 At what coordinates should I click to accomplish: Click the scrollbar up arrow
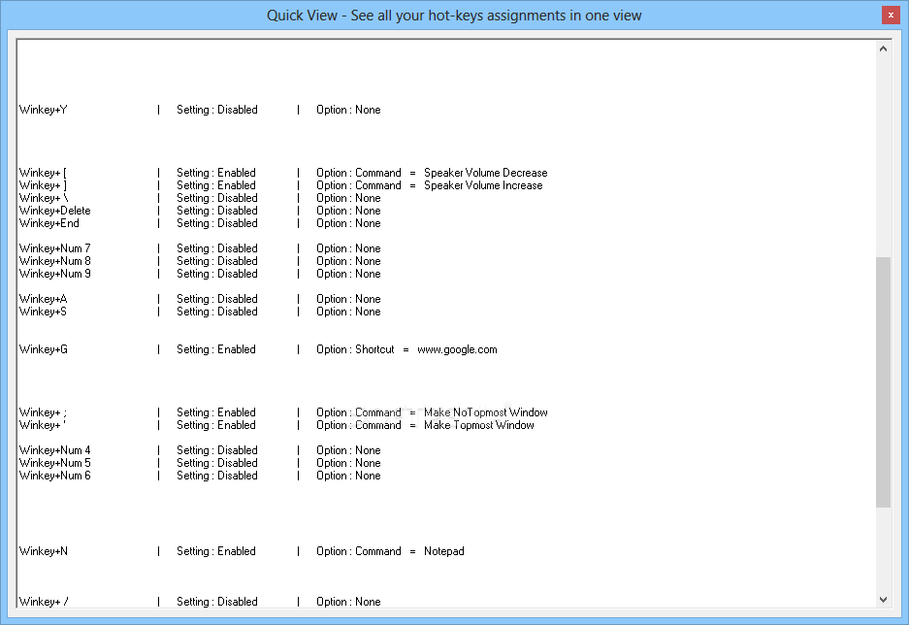coord(883,49)
